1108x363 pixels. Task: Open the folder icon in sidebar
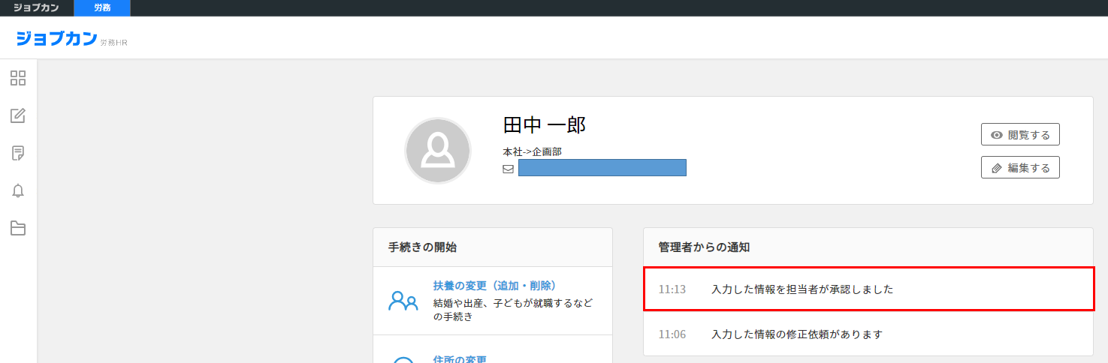18,229
